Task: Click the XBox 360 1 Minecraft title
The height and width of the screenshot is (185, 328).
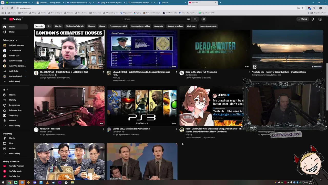Action: tap(50, 129)
